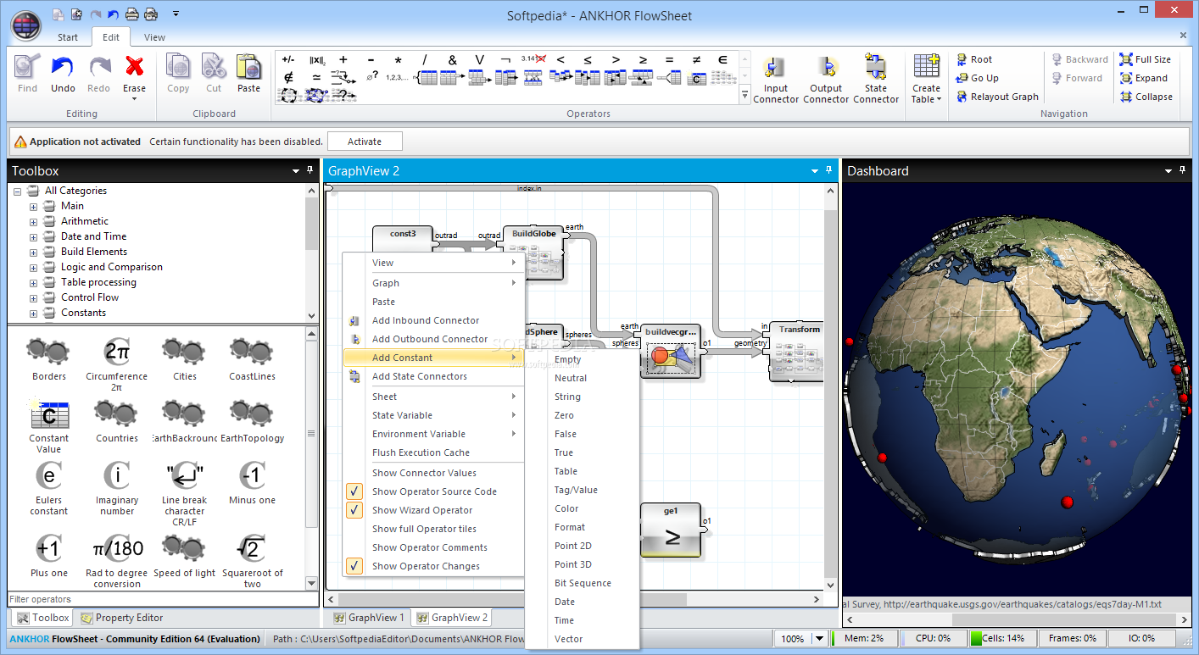
Task: Open the State Variable submenu
Action: pos(433,415)
